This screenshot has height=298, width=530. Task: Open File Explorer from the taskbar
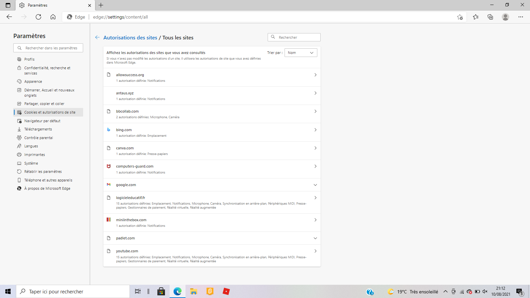[x=194, y=291]
